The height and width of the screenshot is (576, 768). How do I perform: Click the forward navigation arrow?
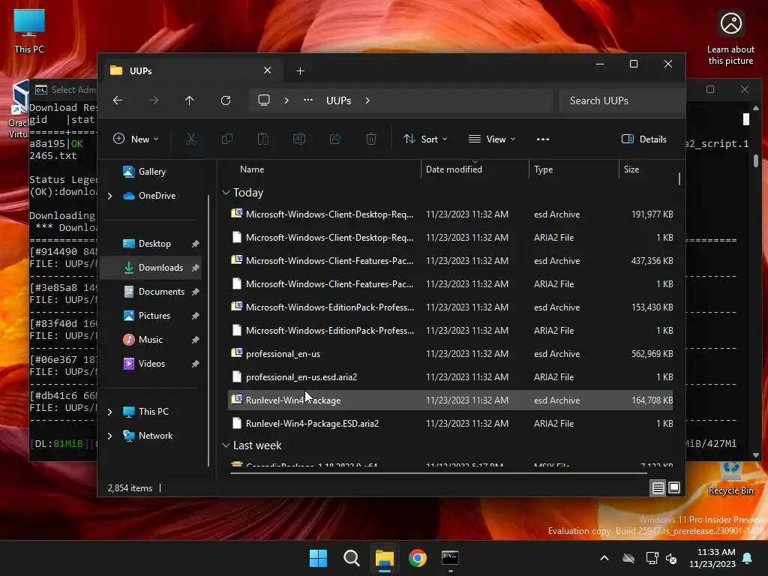[x=154, y=100]
